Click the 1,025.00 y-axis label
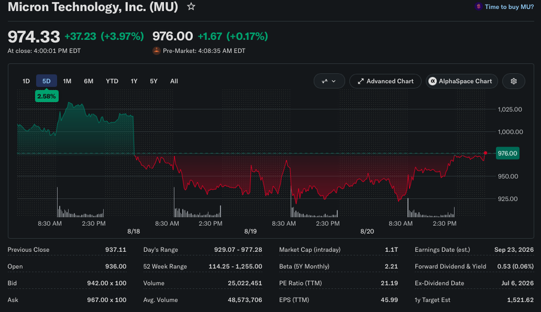The height and width of the screenshot is (312, 541). [510, 109]
